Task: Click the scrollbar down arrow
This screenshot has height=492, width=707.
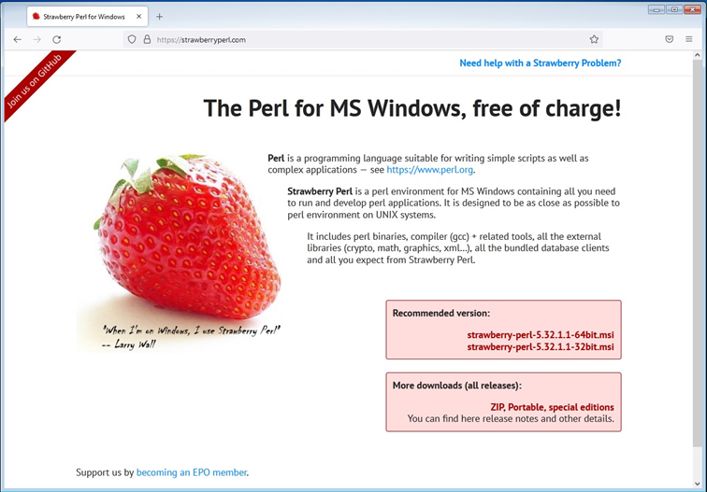Action: pos(698,484)
